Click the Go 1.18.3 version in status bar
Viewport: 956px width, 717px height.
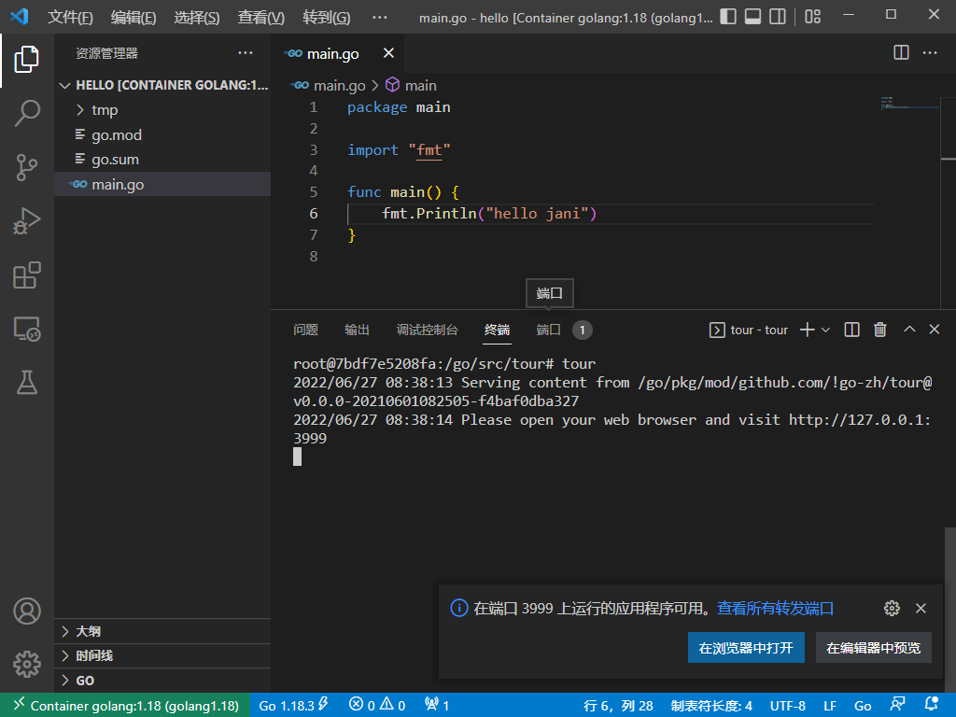pos(294,706)
